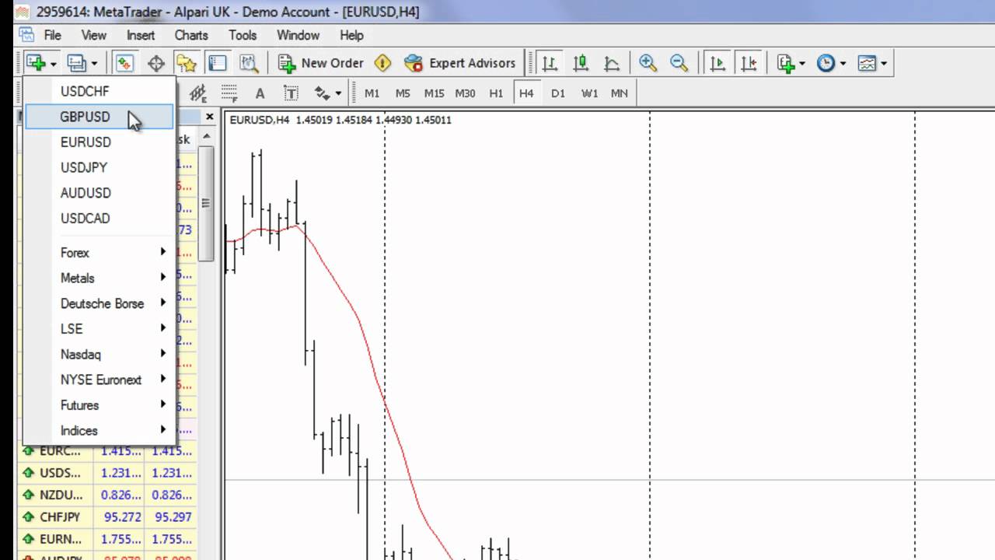Choose AUDUSD from new chart list
This screenshot has height=560, width=995.
99,193
